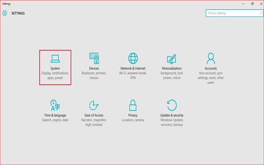The width and height of the screenshot is (264, 165).
Task: Click the Update & security label
Action: pos(172,115)
